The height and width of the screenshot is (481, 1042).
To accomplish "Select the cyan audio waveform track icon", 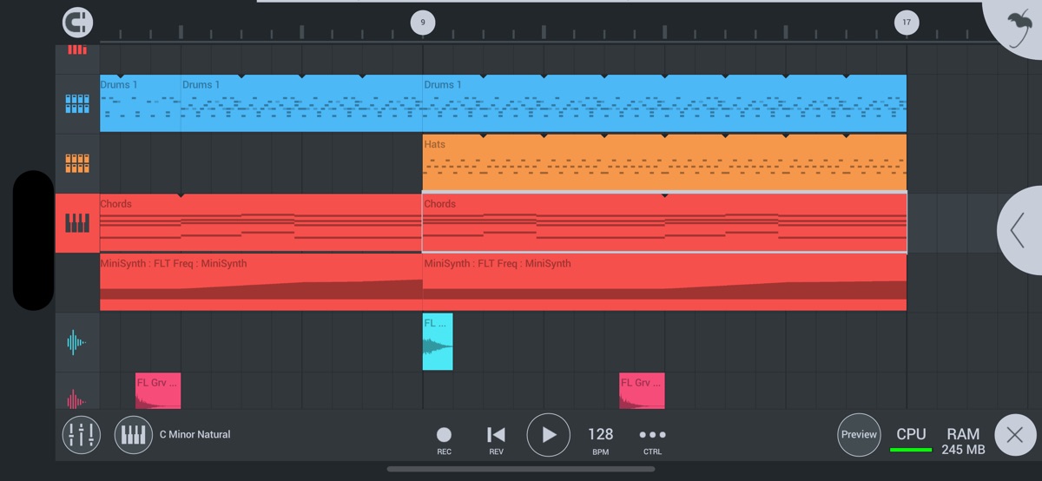I will (x=76, y=343).
